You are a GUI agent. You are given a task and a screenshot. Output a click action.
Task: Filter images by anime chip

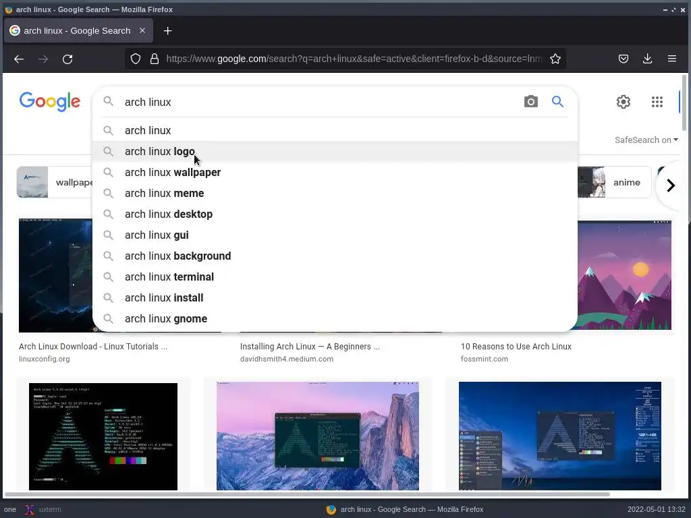614,182
